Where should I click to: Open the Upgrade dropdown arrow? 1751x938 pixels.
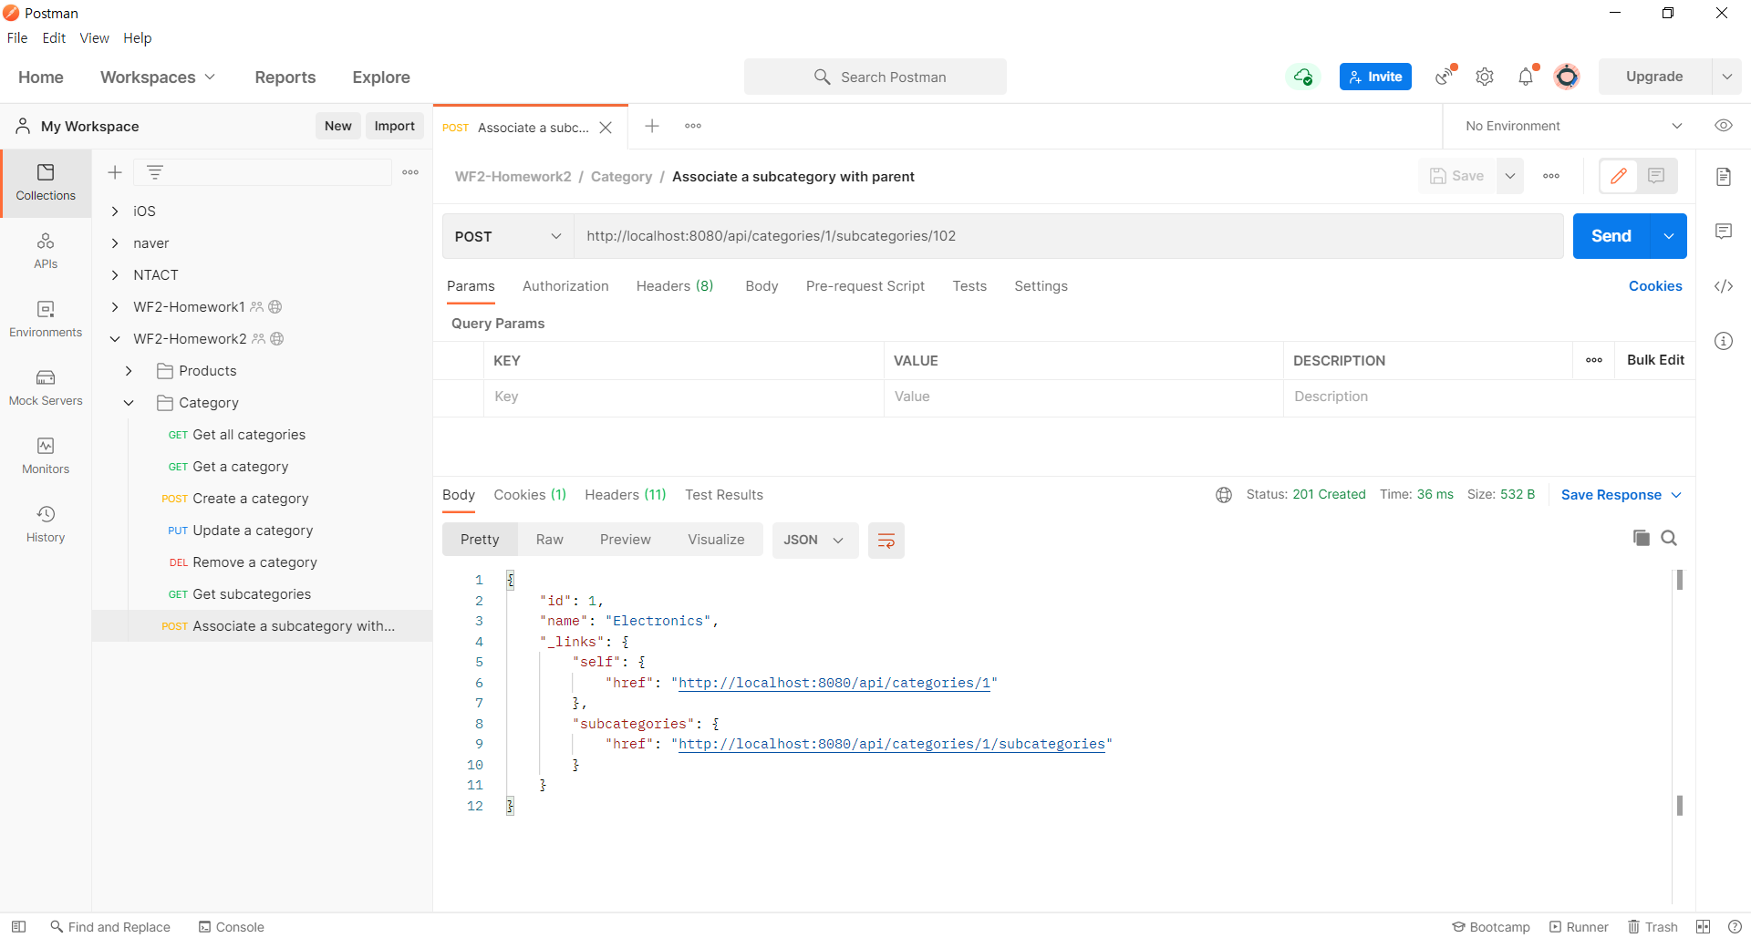tap(1727, 77)
